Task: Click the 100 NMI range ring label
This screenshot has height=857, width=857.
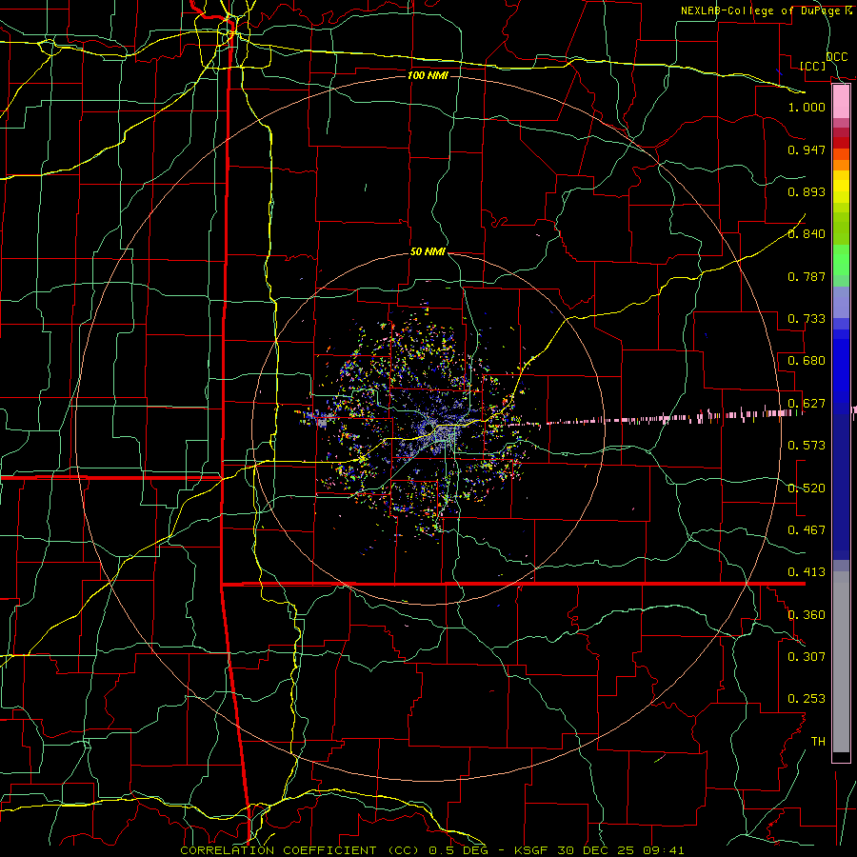Action: point(428,75)
